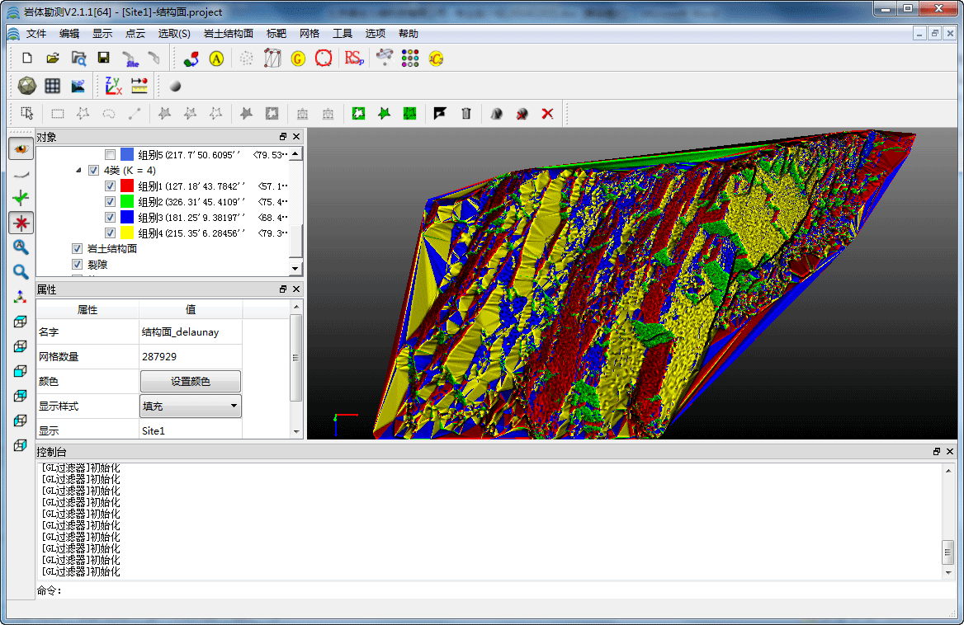Click the New file icon
The width and height of the screenshot is (964, 625).
tap(27, 58)
